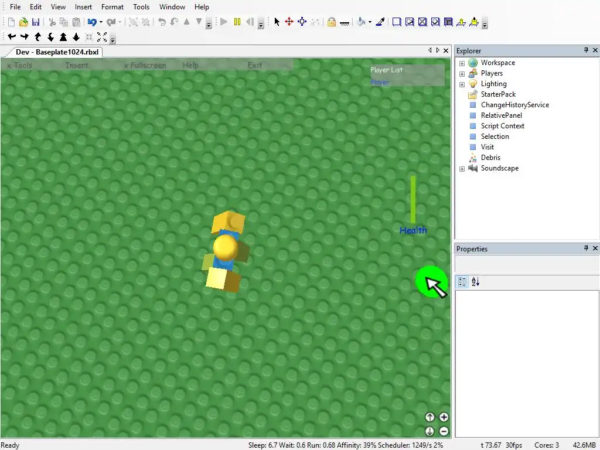
Task: Open overflow options of the camera toolbar
Action: coord(112,39)
